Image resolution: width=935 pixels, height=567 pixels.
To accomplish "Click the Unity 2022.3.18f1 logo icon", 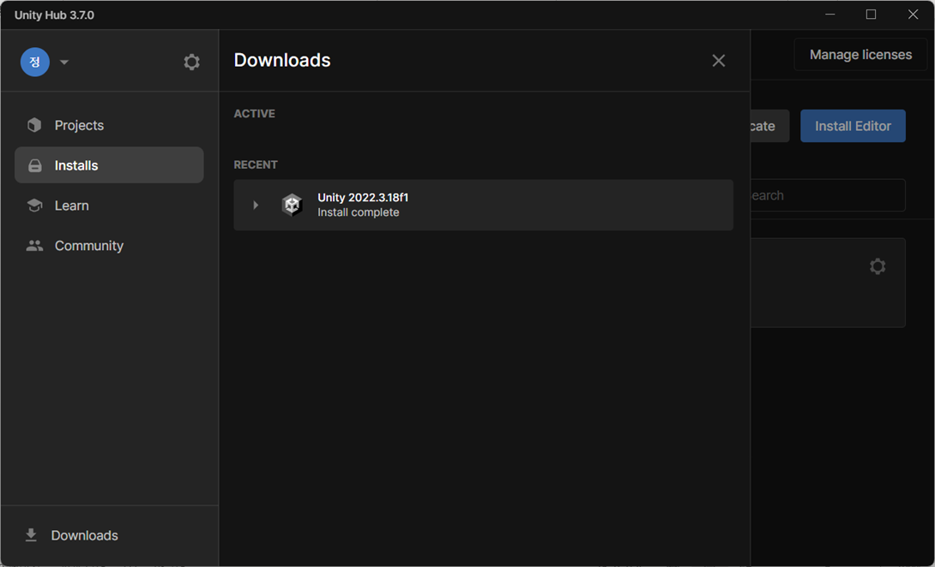I will (x=292, y=205).
